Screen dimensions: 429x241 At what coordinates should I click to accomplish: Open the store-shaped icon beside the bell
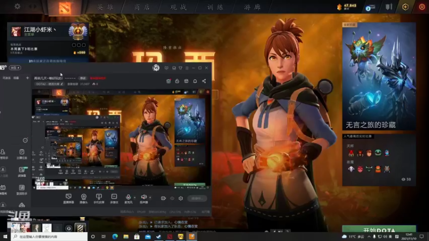coord(186,81)
